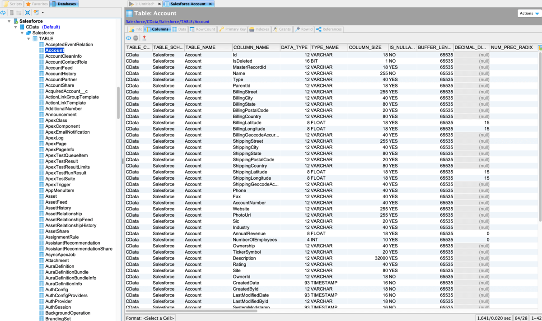Select ApexTestQueueItem table in tree
The height and width of the screenshot is (321, 542).
coord(66,156)
